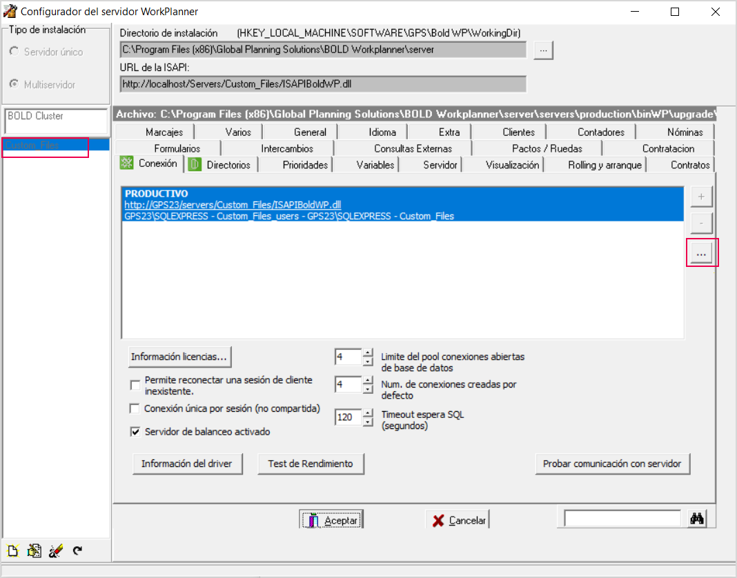Browse the installation directory with the ... button
Image resolution: width=737 pixels, height=578 pixels.
click(x=543, y=50)
